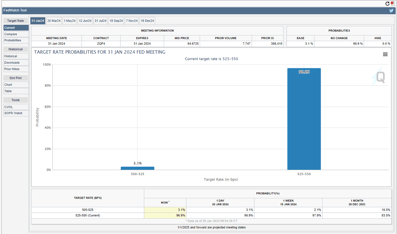397x234 pixels.
Task: Click 'Current target rate is 525-550' subtitle
Action: [211, 59]
